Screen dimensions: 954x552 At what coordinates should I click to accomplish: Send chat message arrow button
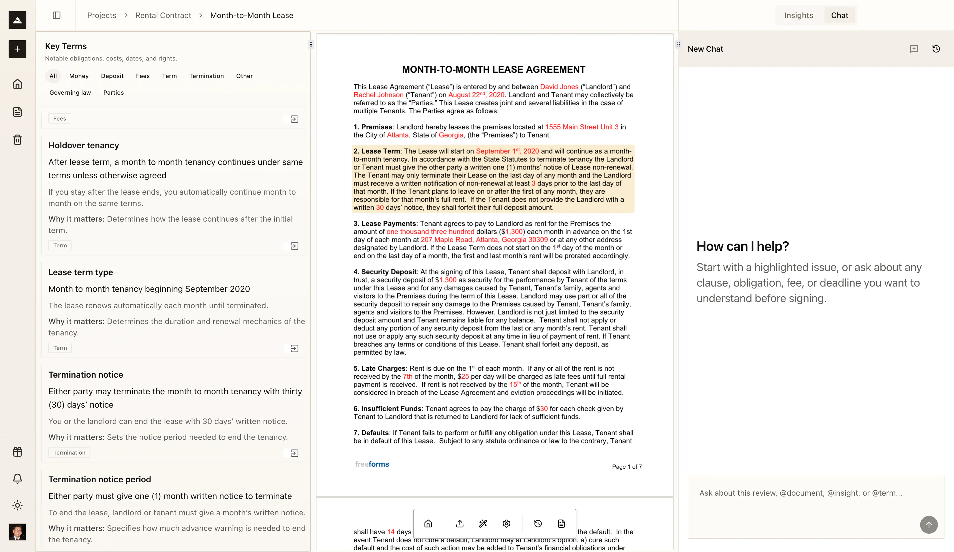pyautogui.click(x=929, y=525)
